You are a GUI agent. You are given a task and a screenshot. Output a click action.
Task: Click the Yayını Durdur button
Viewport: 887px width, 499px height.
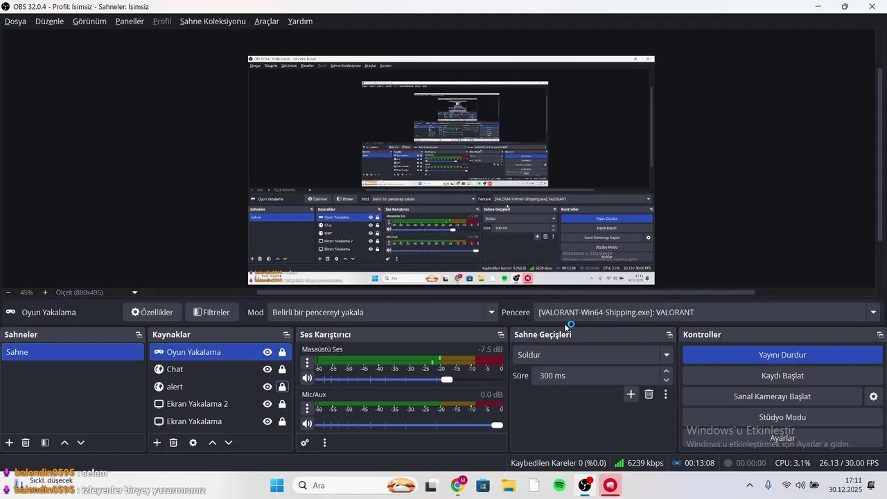coord(782,355)
